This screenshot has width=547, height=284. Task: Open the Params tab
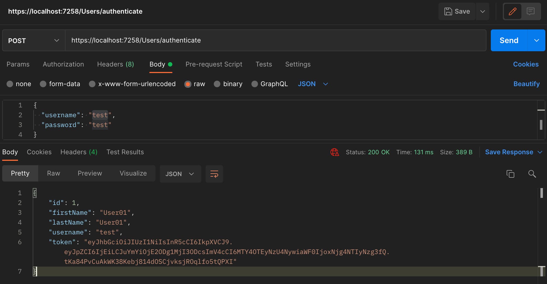18,64
